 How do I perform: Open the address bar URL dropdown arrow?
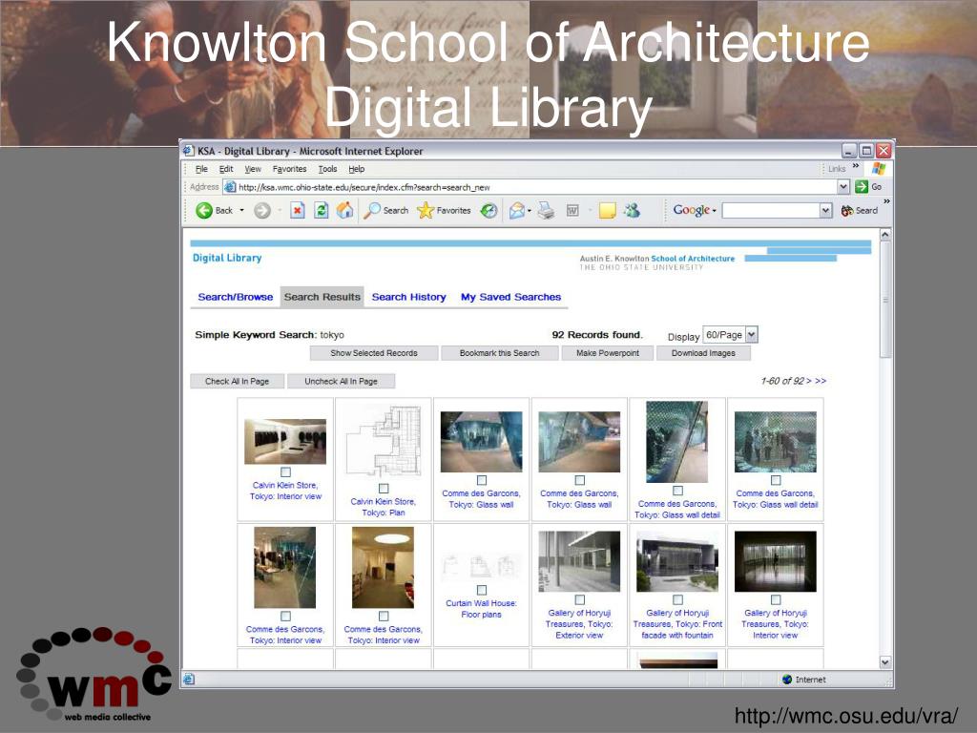click(x=843, y=186)
